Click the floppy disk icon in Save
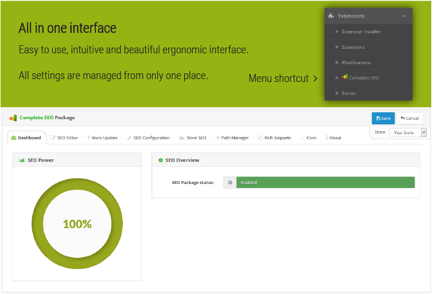This screenshot has width=433, height=294. pyautogui.click(x=377, y=118)
